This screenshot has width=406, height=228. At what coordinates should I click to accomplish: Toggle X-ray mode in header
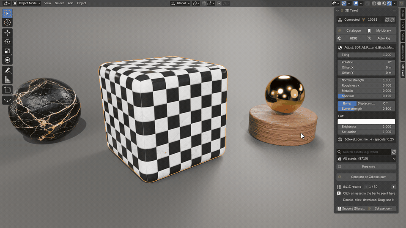tap(368, 3)
